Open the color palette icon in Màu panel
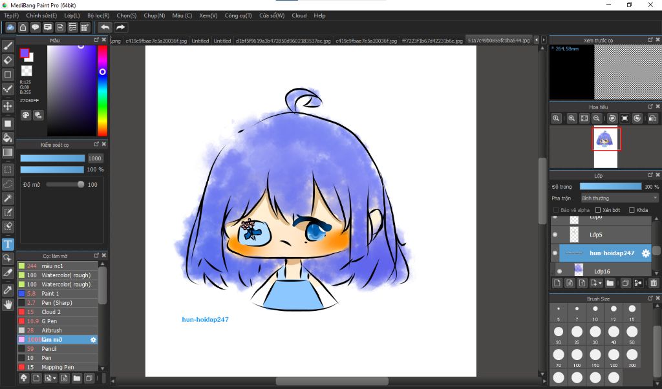 (x=26, y=115)
